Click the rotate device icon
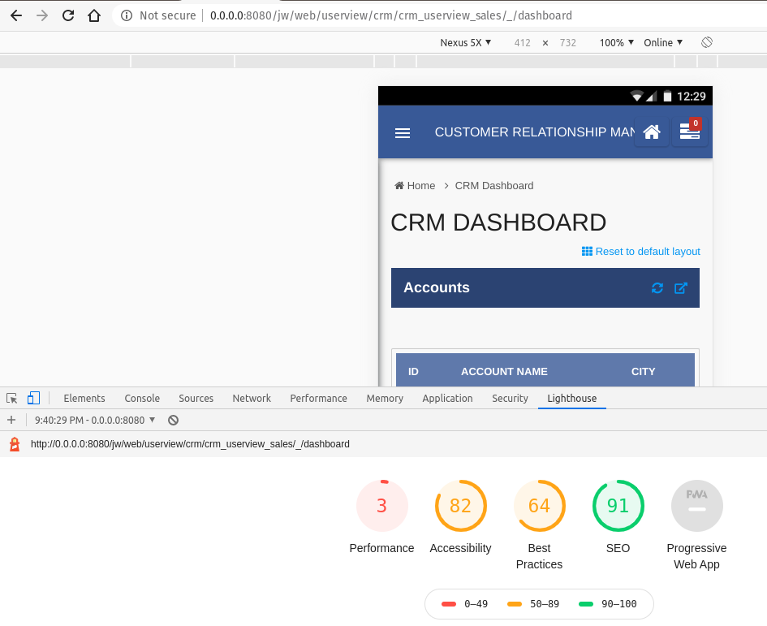The width and height of the screenshot is (767, 626). (707, 42)
